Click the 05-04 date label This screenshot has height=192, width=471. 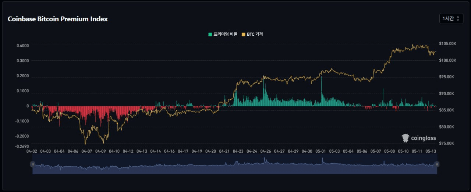[x=348, y=151]
